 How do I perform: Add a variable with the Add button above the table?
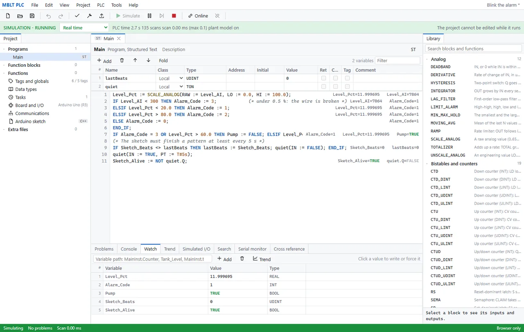click(x=104, y=61)
